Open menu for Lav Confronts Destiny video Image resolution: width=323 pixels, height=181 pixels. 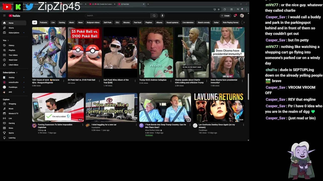(243, 125)
